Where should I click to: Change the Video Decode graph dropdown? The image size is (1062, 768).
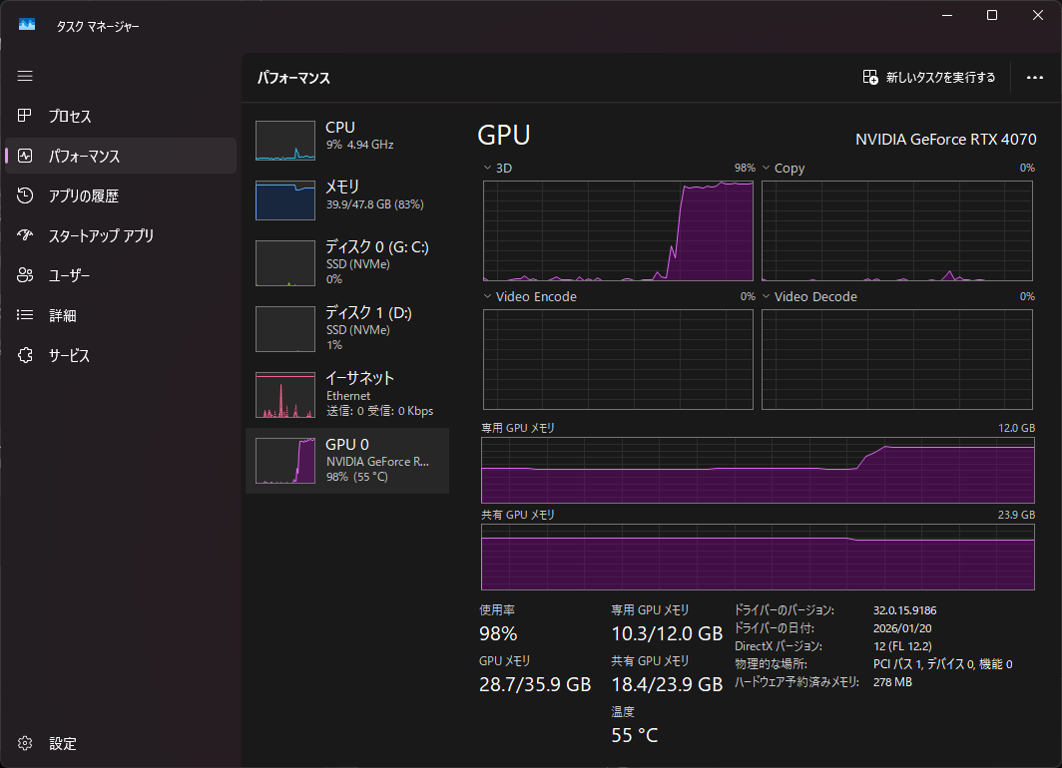[767, 296]
